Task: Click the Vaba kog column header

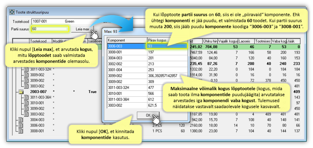Action: 279,41
